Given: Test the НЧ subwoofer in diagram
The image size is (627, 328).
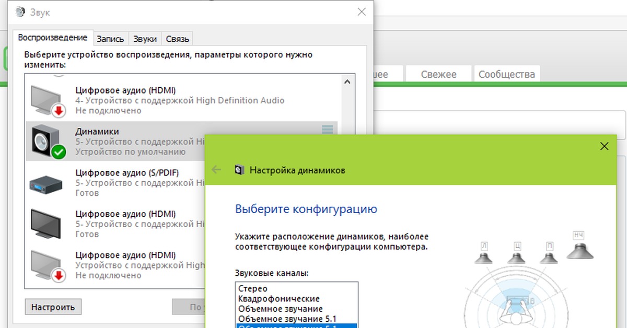Looking at the screenshot, I should [x=580, y=244].
